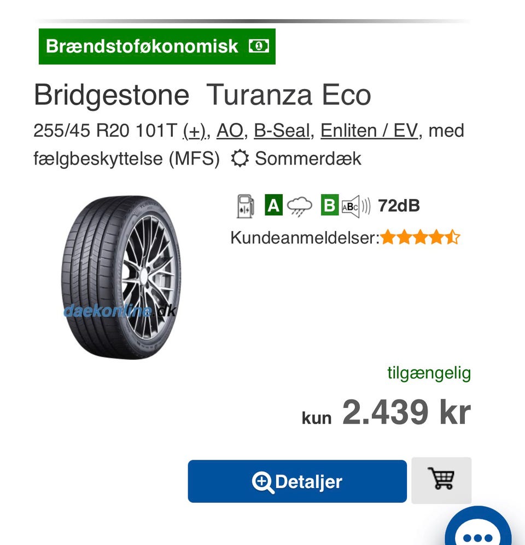The image size is (525, 545).
Task: Click the fuel pump efficiency icon
Action: click(246, 206)
